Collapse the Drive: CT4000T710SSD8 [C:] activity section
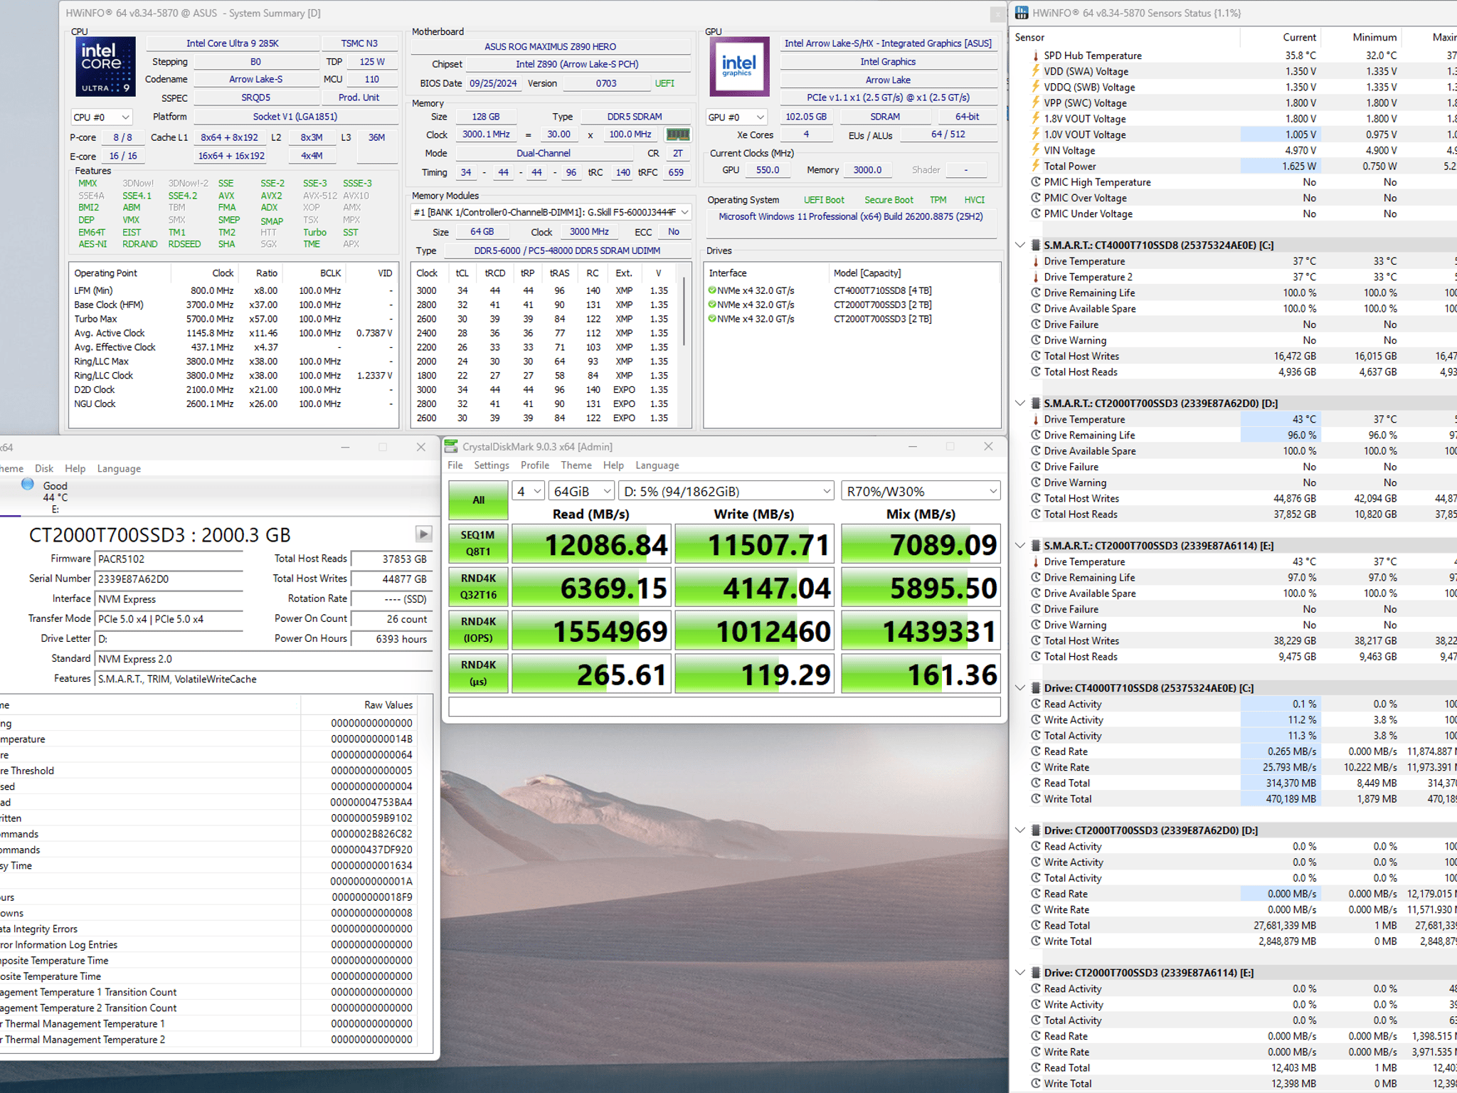 tap(1020, 688)
